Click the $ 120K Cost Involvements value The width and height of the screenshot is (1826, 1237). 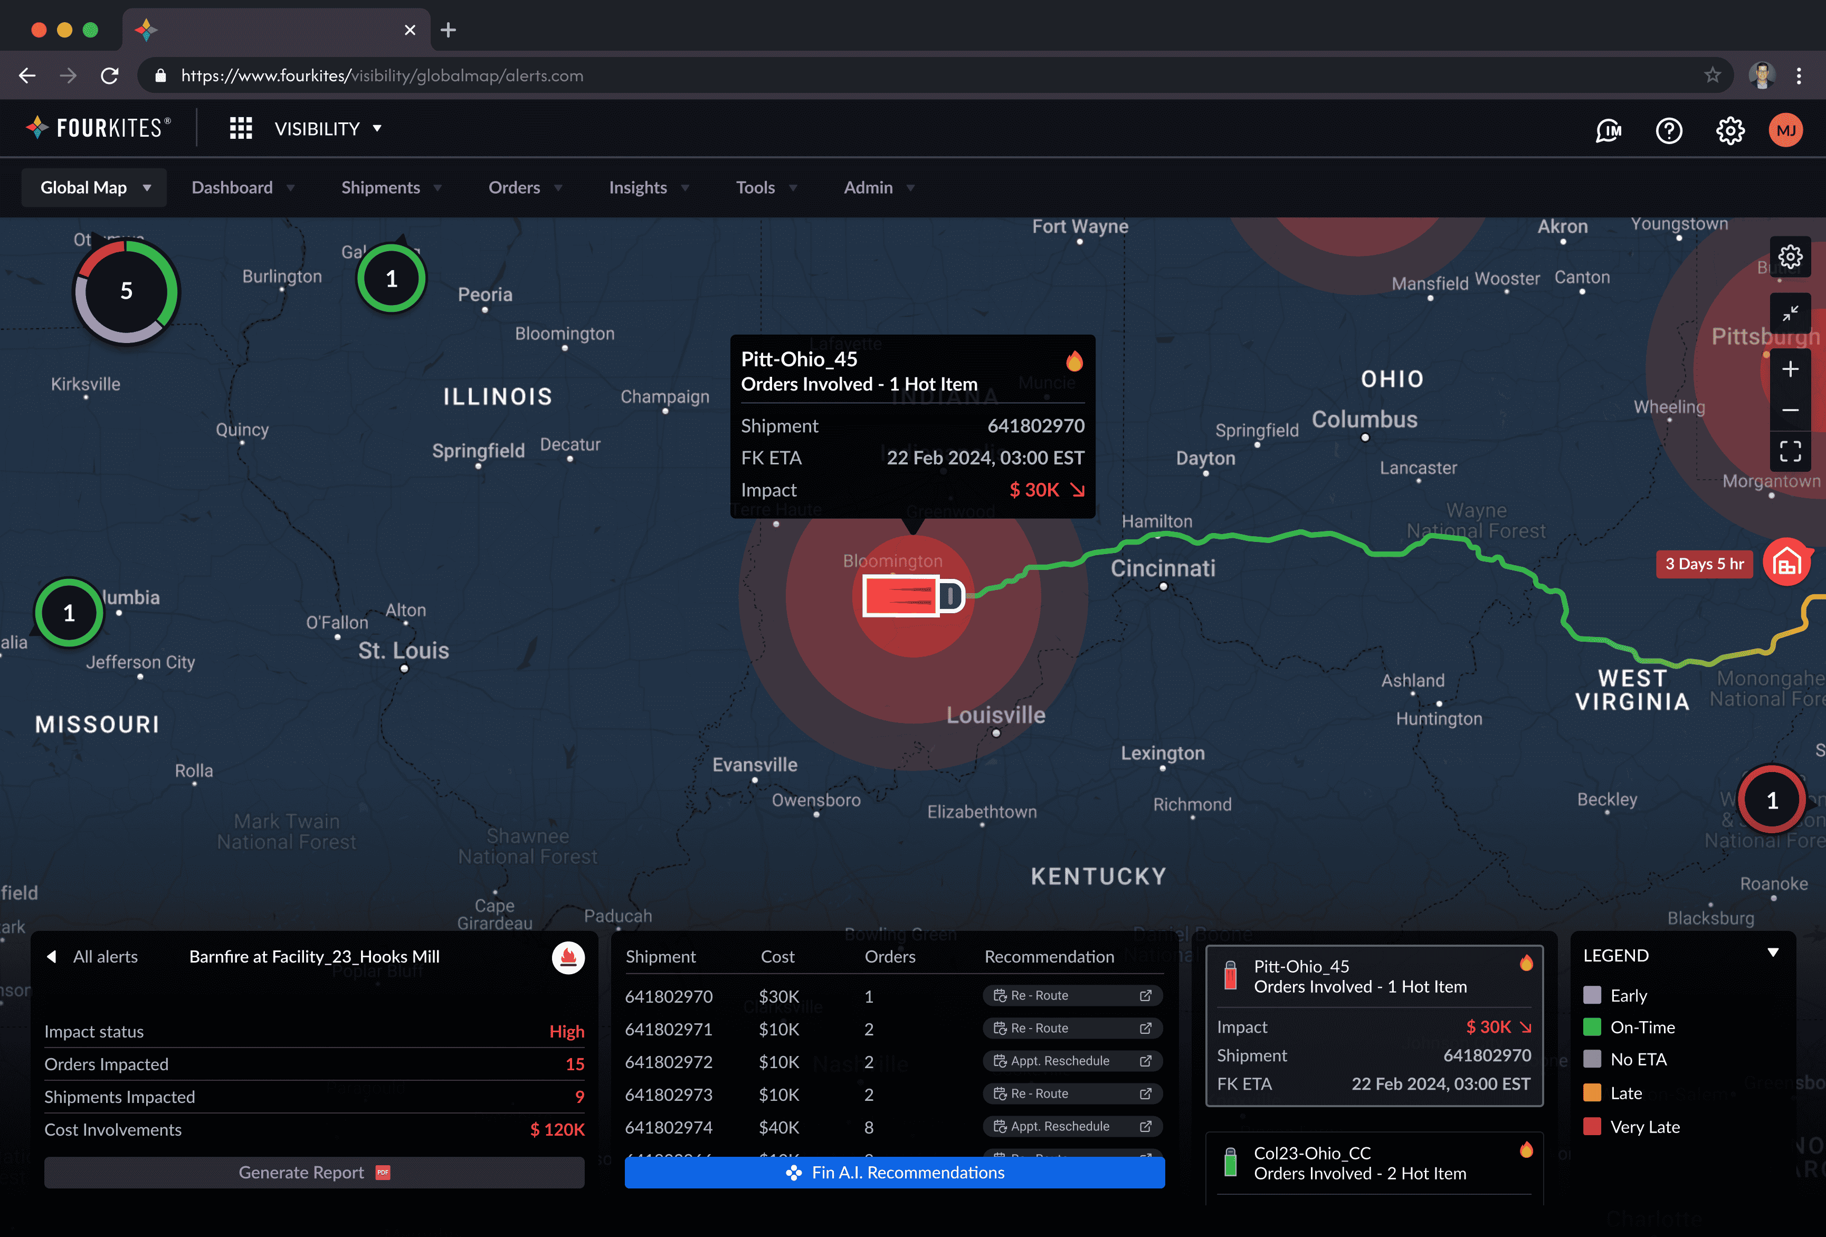click(557, 1129)
